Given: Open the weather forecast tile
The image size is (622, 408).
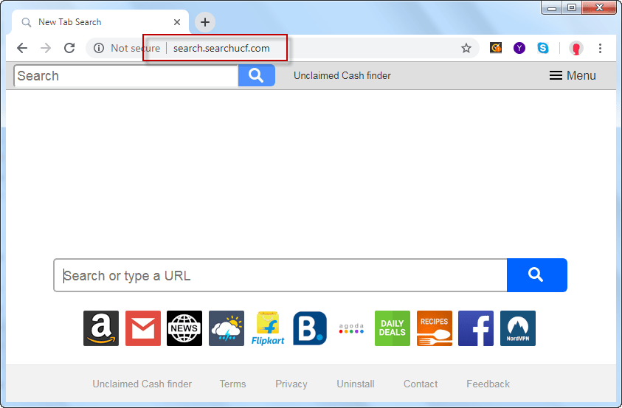Looking at the screenshot, I should [227, 328].
